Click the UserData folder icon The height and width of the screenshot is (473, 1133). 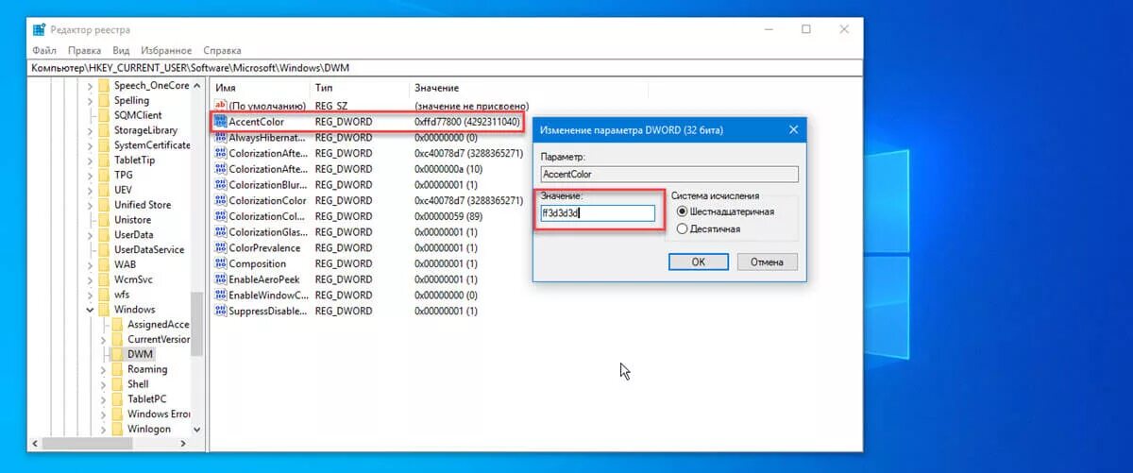(104, 234)
